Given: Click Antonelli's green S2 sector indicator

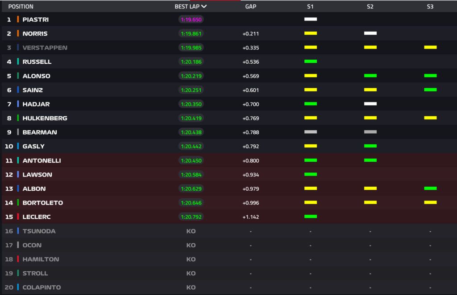Looking at the screenshot, I should pos(370,160).
